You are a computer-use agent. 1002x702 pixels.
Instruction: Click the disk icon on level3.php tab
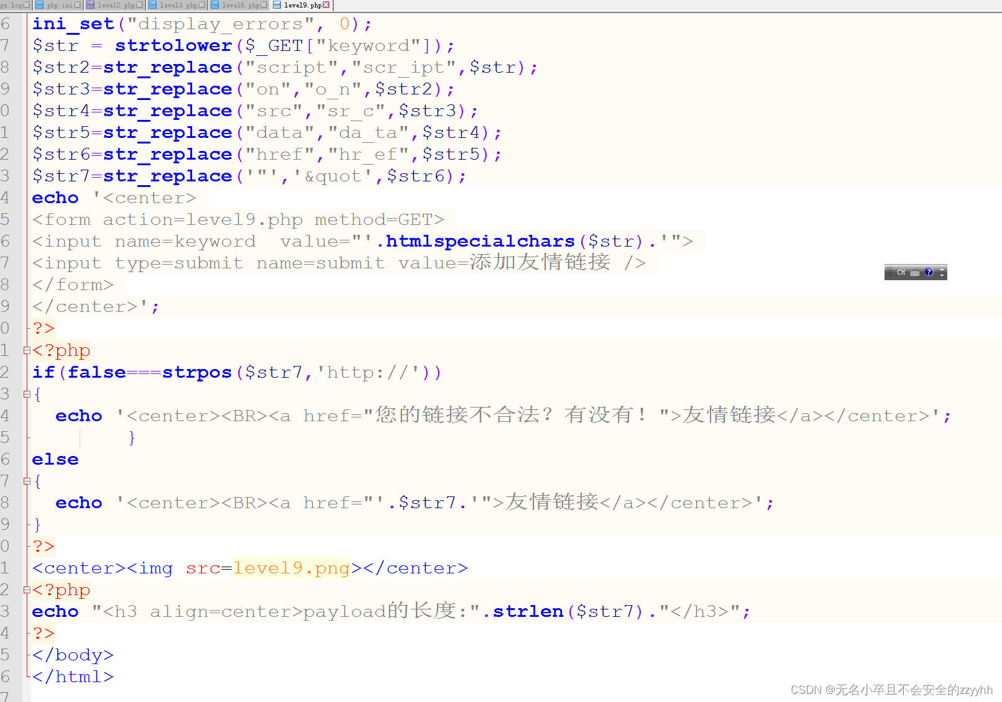[152, 5]
